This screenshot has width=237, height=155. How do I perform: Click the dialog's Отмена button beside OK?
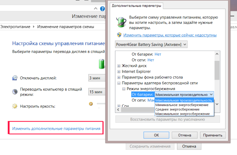pos(184,135)
